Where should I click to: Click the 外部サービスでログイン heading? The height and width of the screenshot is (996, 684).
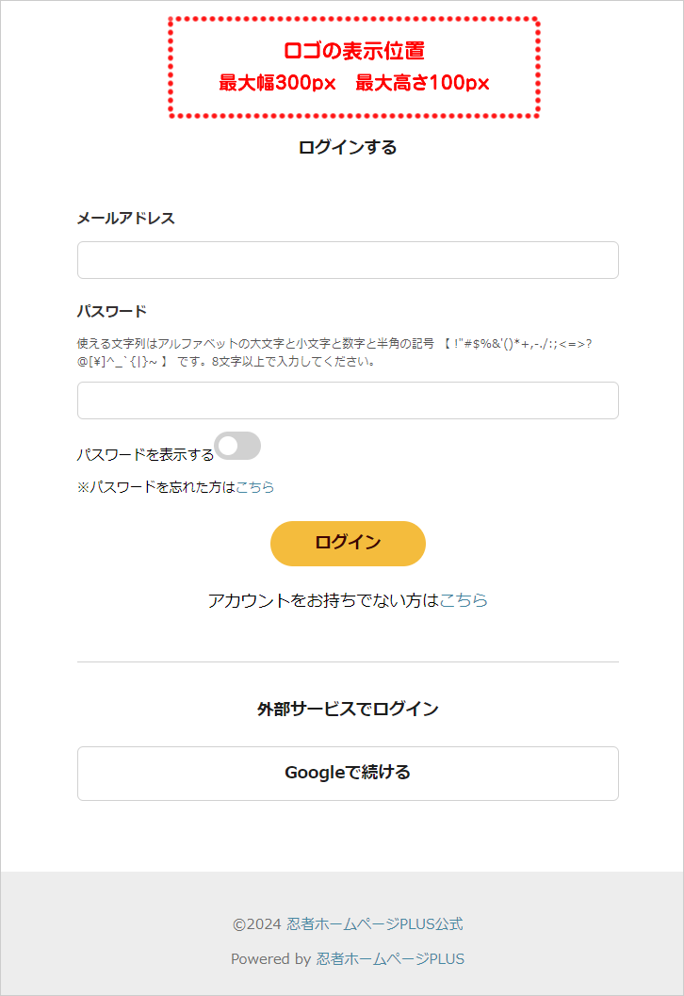click(348, 709)
